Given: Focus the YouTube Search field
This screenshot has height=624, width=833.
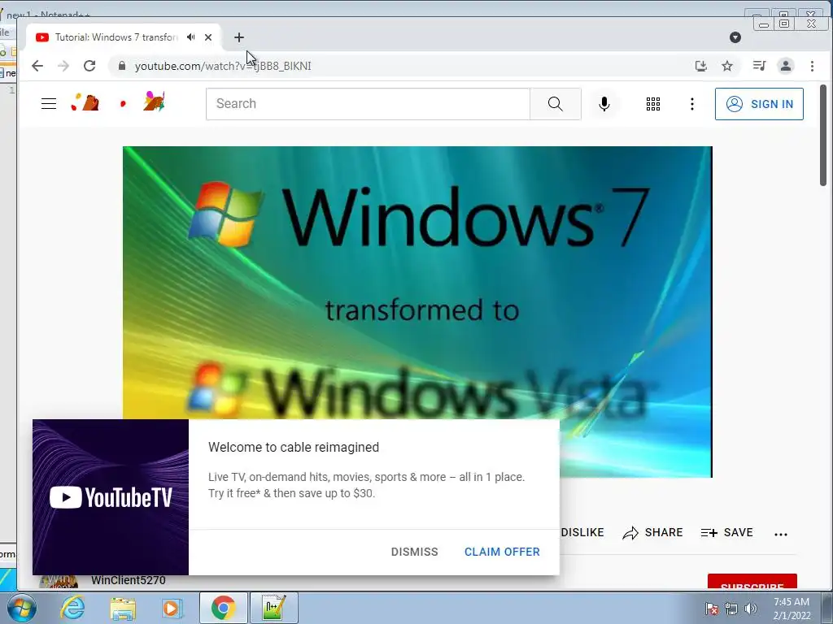Looking at the screenshot, I should click(x=368, y=103).
